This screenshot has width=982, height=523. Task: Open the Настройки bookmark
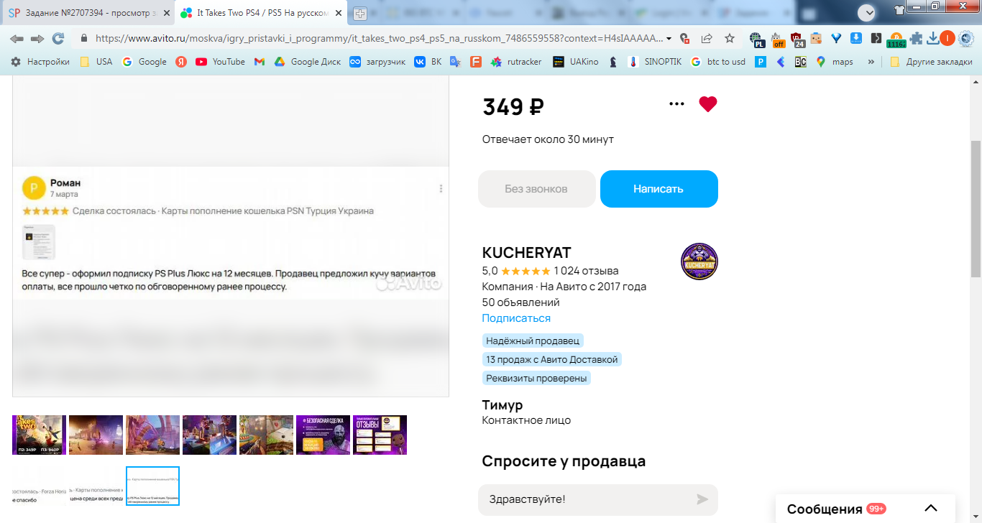40,62
